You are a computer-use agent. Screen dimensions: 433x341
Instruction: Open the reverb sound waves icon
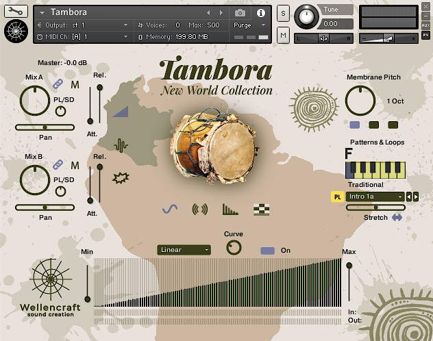(199, 210)
